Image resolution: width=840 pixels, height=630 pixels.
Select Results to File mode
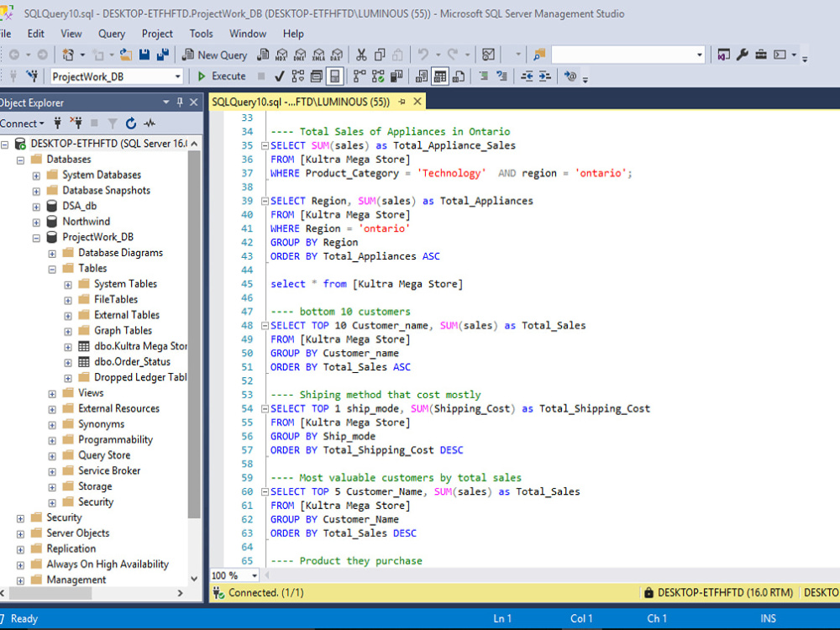click(459, 76)
